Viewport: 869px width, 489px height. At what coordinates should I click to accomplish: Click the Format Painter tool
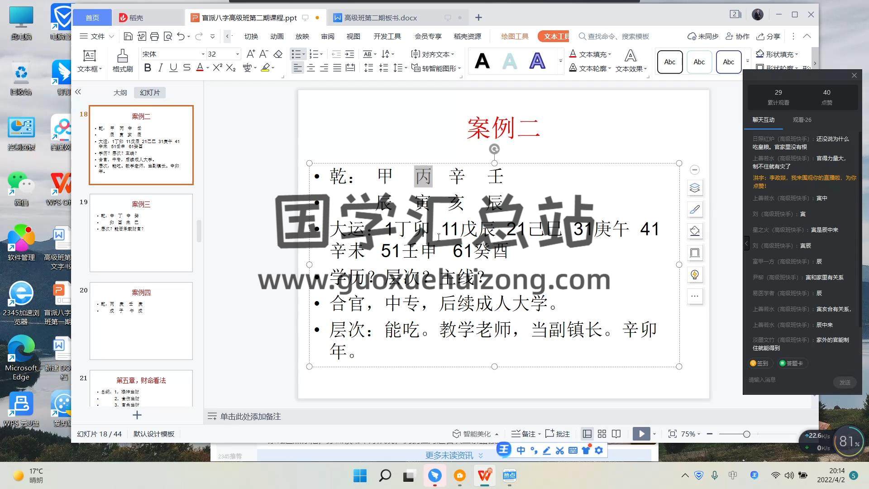122,61
